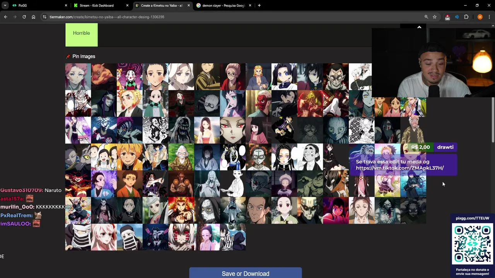Viewport: 495px width, 278px height.
Task: Close the Kimetsu no Yaiba tiermaker tab
Action: 189,5
